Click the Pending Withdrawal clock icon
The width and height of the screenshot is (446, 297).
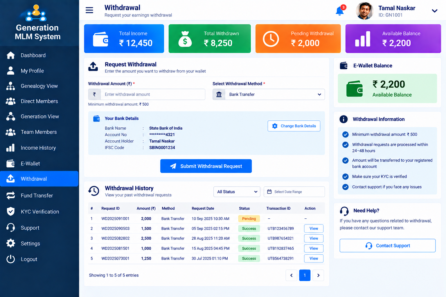point(271,39)
